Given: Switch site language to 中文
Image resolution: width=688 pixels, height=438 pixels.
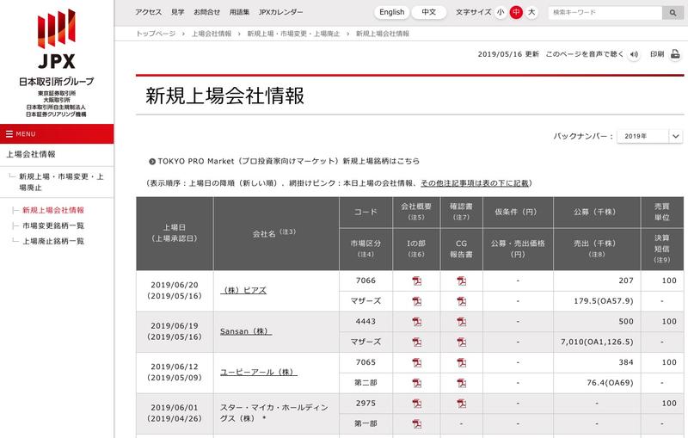Looking at the screenshot, I should pos(428,12).
